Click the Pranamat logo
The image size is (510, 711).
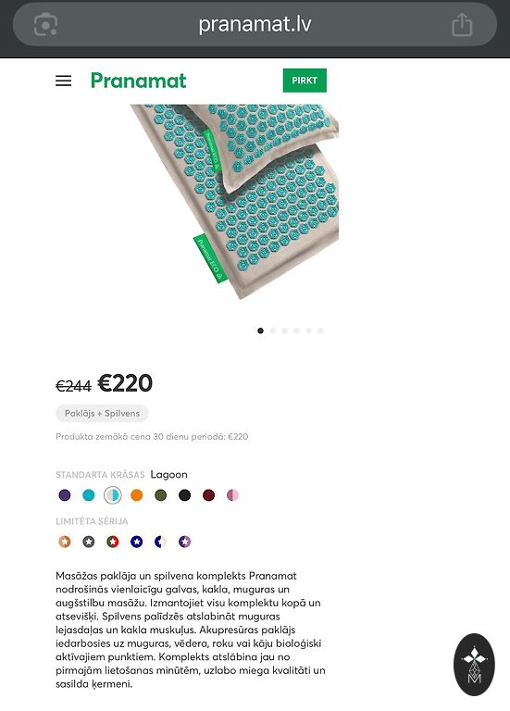138,81
